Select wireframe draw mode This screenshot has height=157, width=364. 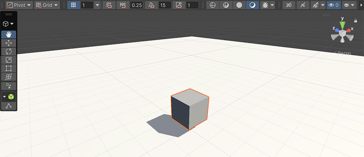213,5
